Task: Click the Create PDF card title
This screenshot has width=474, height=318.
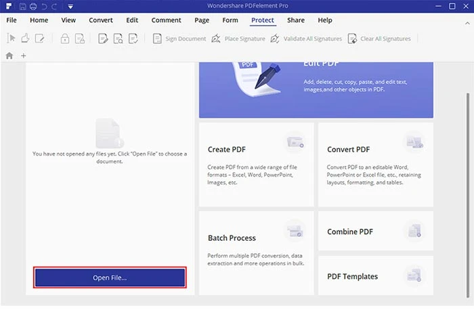Action: coord(227,150)
